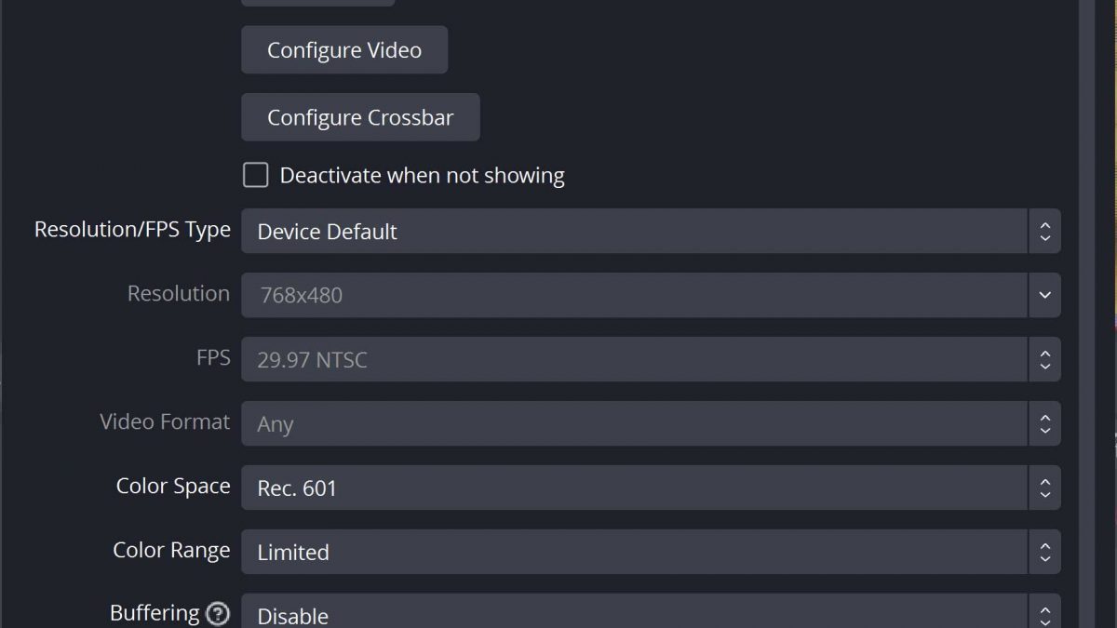This screenshot has height=628, width=1117.
Task: Click the 'Deactivate when not showing' label text
Action: tap(422, 176)
